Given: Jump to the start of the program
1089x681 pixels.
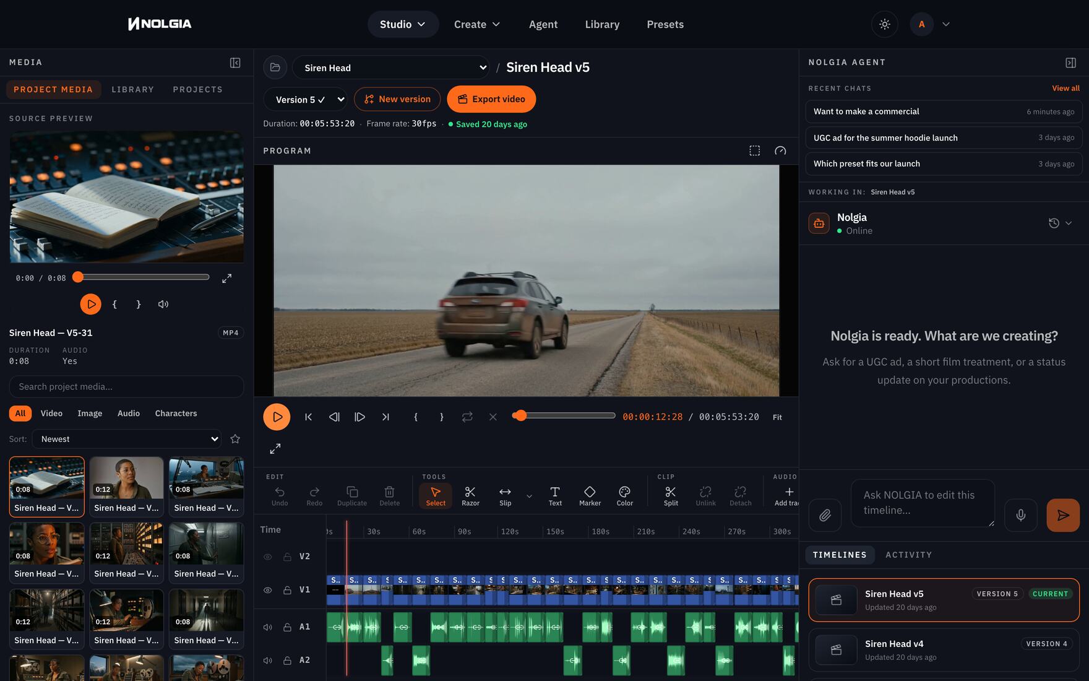Looking at the screenshot, I should (308, 417).
